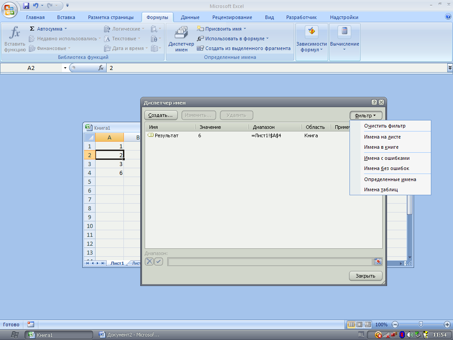Open Customize Quick Access Toolbar dropdown
This screenshot has height=340, width=453.
click(x=67, y=5)
